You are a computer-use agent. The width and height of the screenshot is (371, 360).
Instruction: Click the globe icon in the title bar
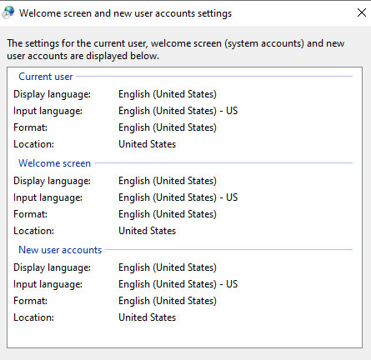tap(8, 12)
